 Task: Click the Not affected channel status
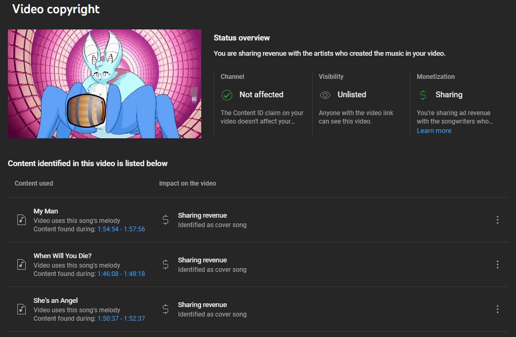[x=261, y=95]
